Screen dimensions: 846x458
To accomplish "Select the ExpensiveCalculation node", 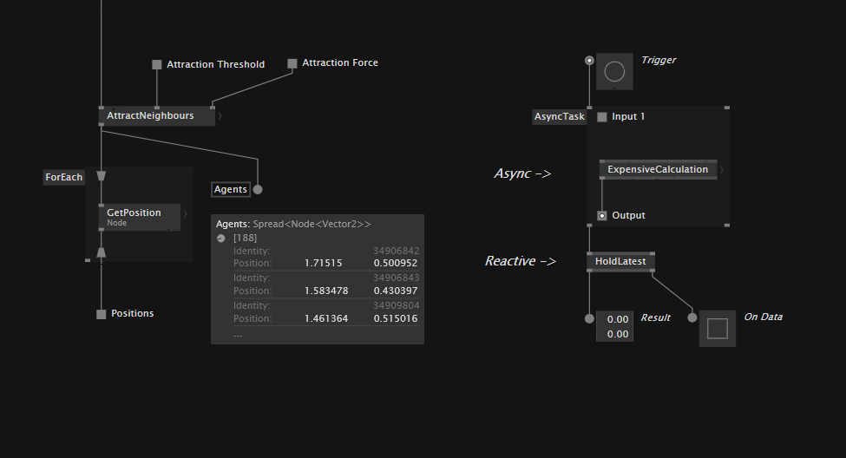I will (x=658, y=169).
